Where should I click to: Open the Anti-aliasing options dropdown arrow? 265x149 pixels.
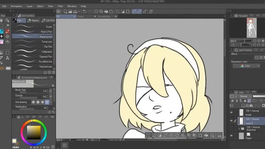point(51,102)
